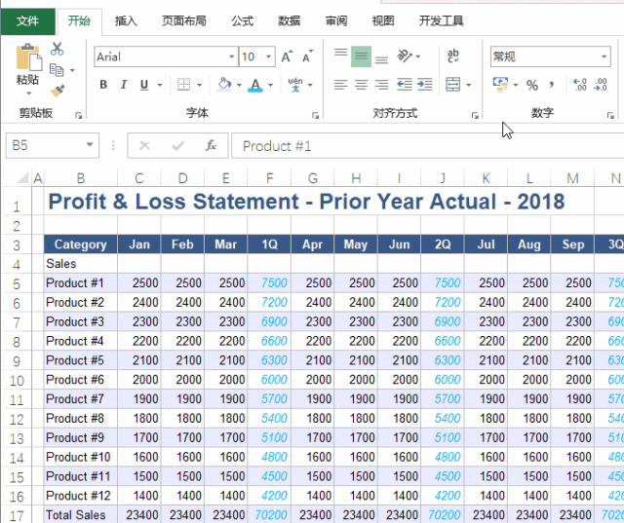
Task: Select the Format Painter brush
Action: click(x=58, y=91)
